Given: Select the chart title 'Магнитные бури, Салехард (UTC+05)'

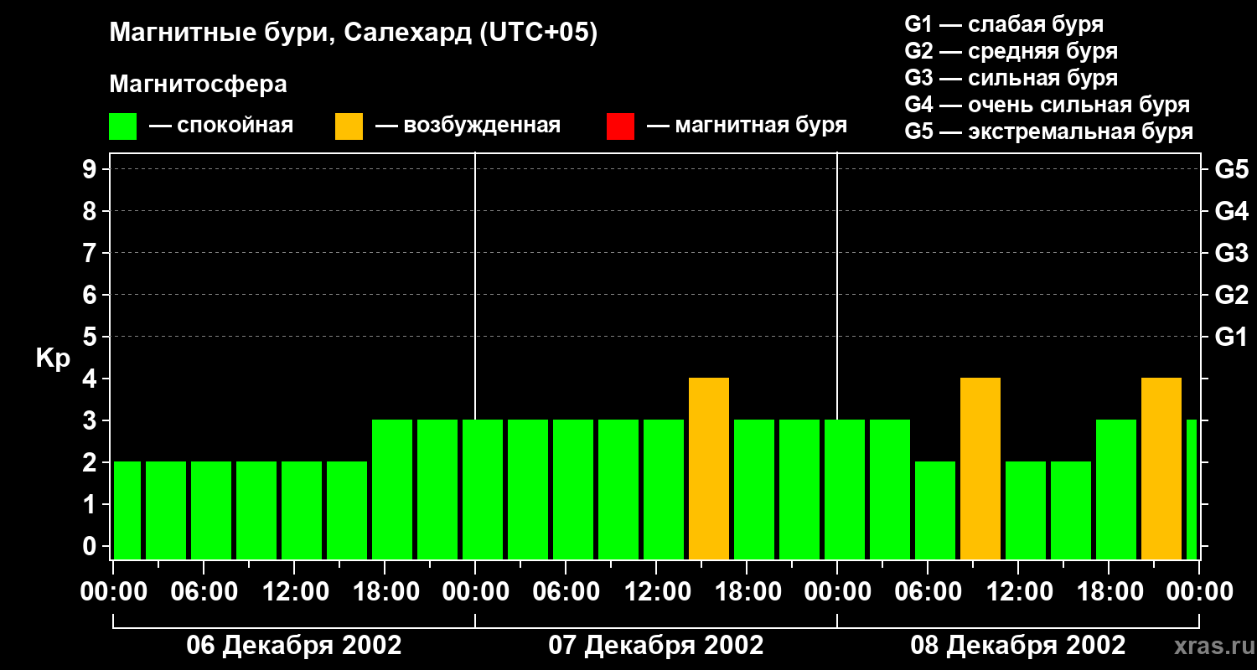Looking at the screenshot, I should click(353, 33).
